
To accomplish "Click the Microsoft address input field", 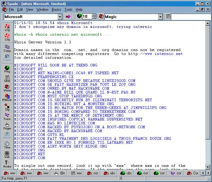I will (31, 17).
